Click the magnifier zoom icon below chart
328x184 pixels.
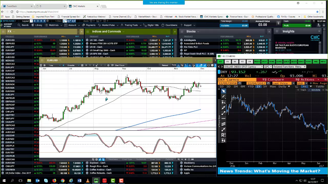point(179,159)
